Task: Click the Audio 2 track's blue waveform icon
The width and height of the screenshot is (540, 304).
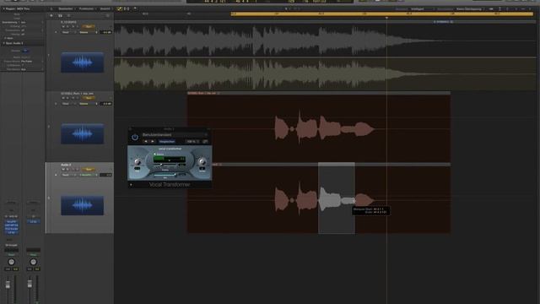Action: (x=83, y=205)
